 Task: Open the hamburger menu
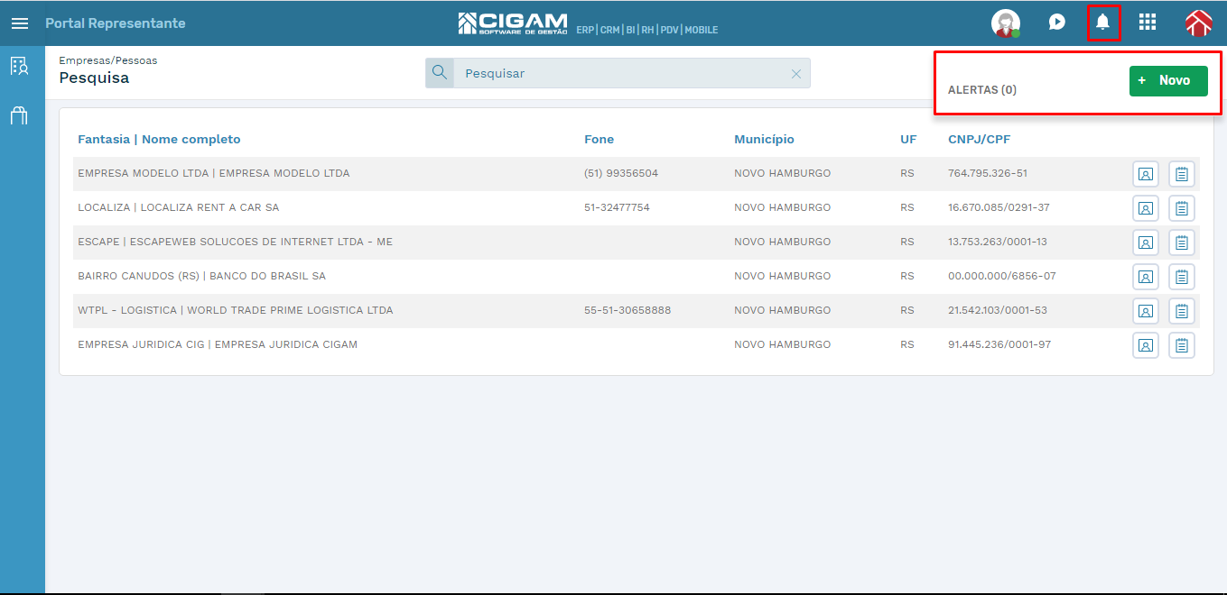pyautogui.click(x=19, y=23)
